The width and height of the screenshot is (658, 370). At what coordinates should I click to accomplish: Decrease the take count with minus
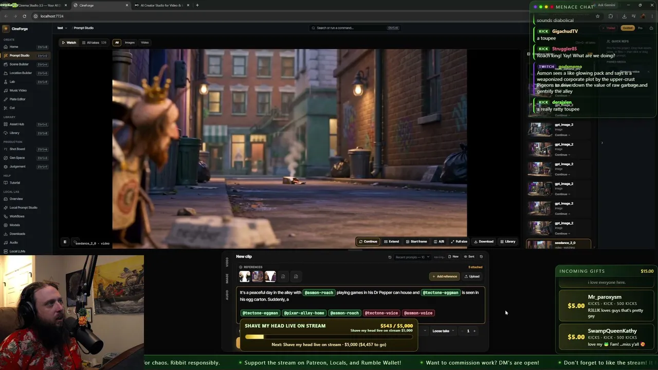[x=462, y=331]
